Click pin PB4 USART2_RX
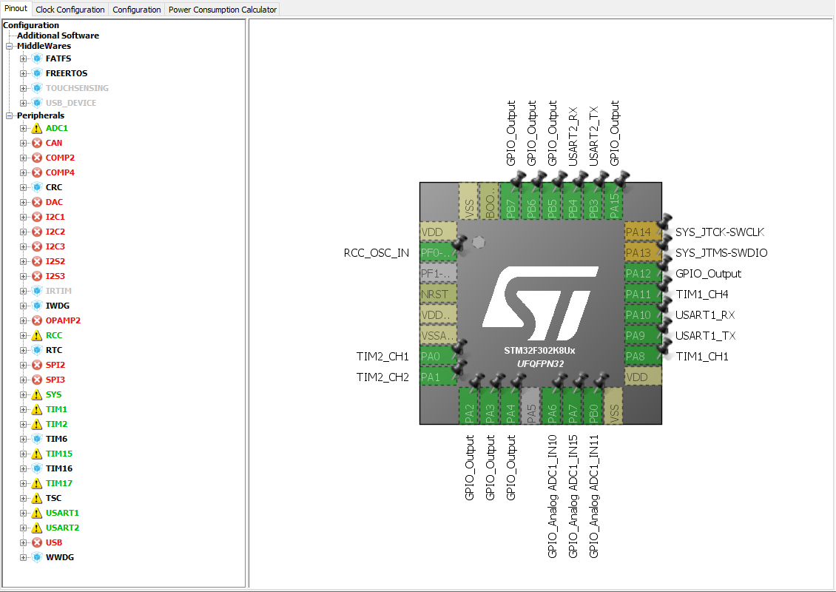Screen dimensions: 836x592 [573, 201]
